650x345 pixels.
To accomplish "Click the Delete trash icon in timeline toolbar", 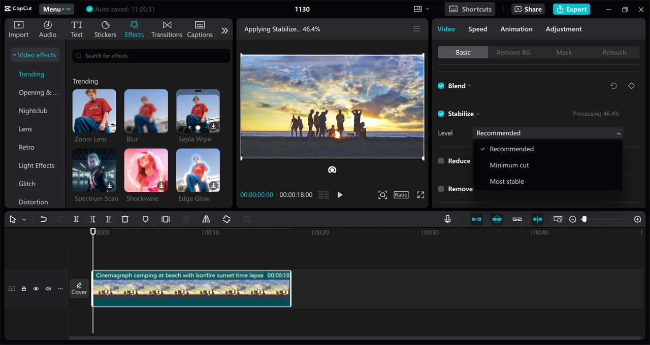I will (x=125, y=219).
